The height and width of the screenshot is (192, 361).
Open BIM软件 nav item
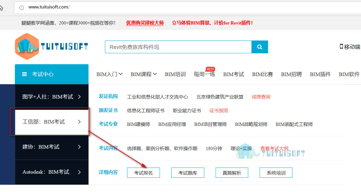pos(349,74)
